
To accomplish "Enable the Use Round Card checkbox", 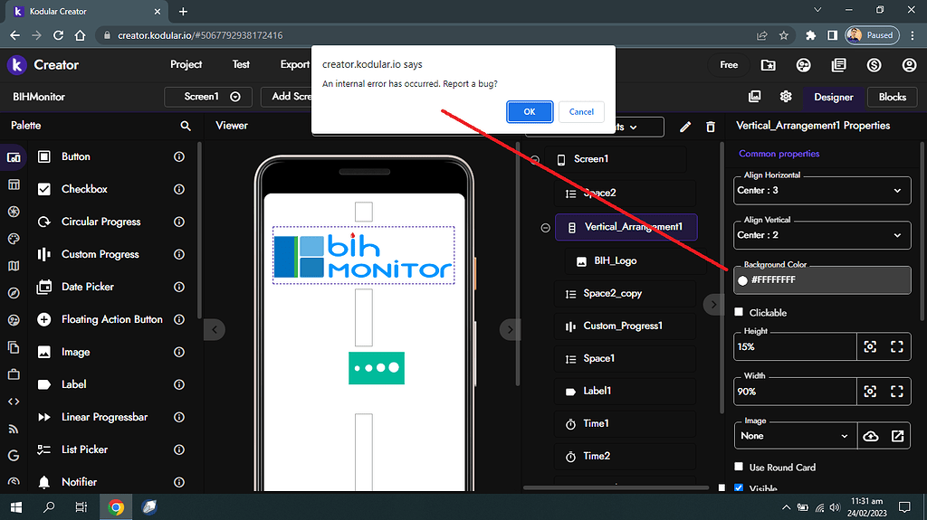I will [739, 467].
